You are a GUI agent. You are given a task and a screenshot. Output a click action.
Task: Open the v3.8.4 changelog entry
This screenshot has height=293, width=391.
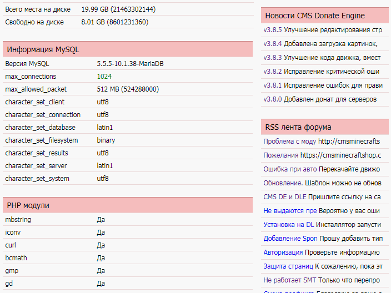(x=272, y=43)
